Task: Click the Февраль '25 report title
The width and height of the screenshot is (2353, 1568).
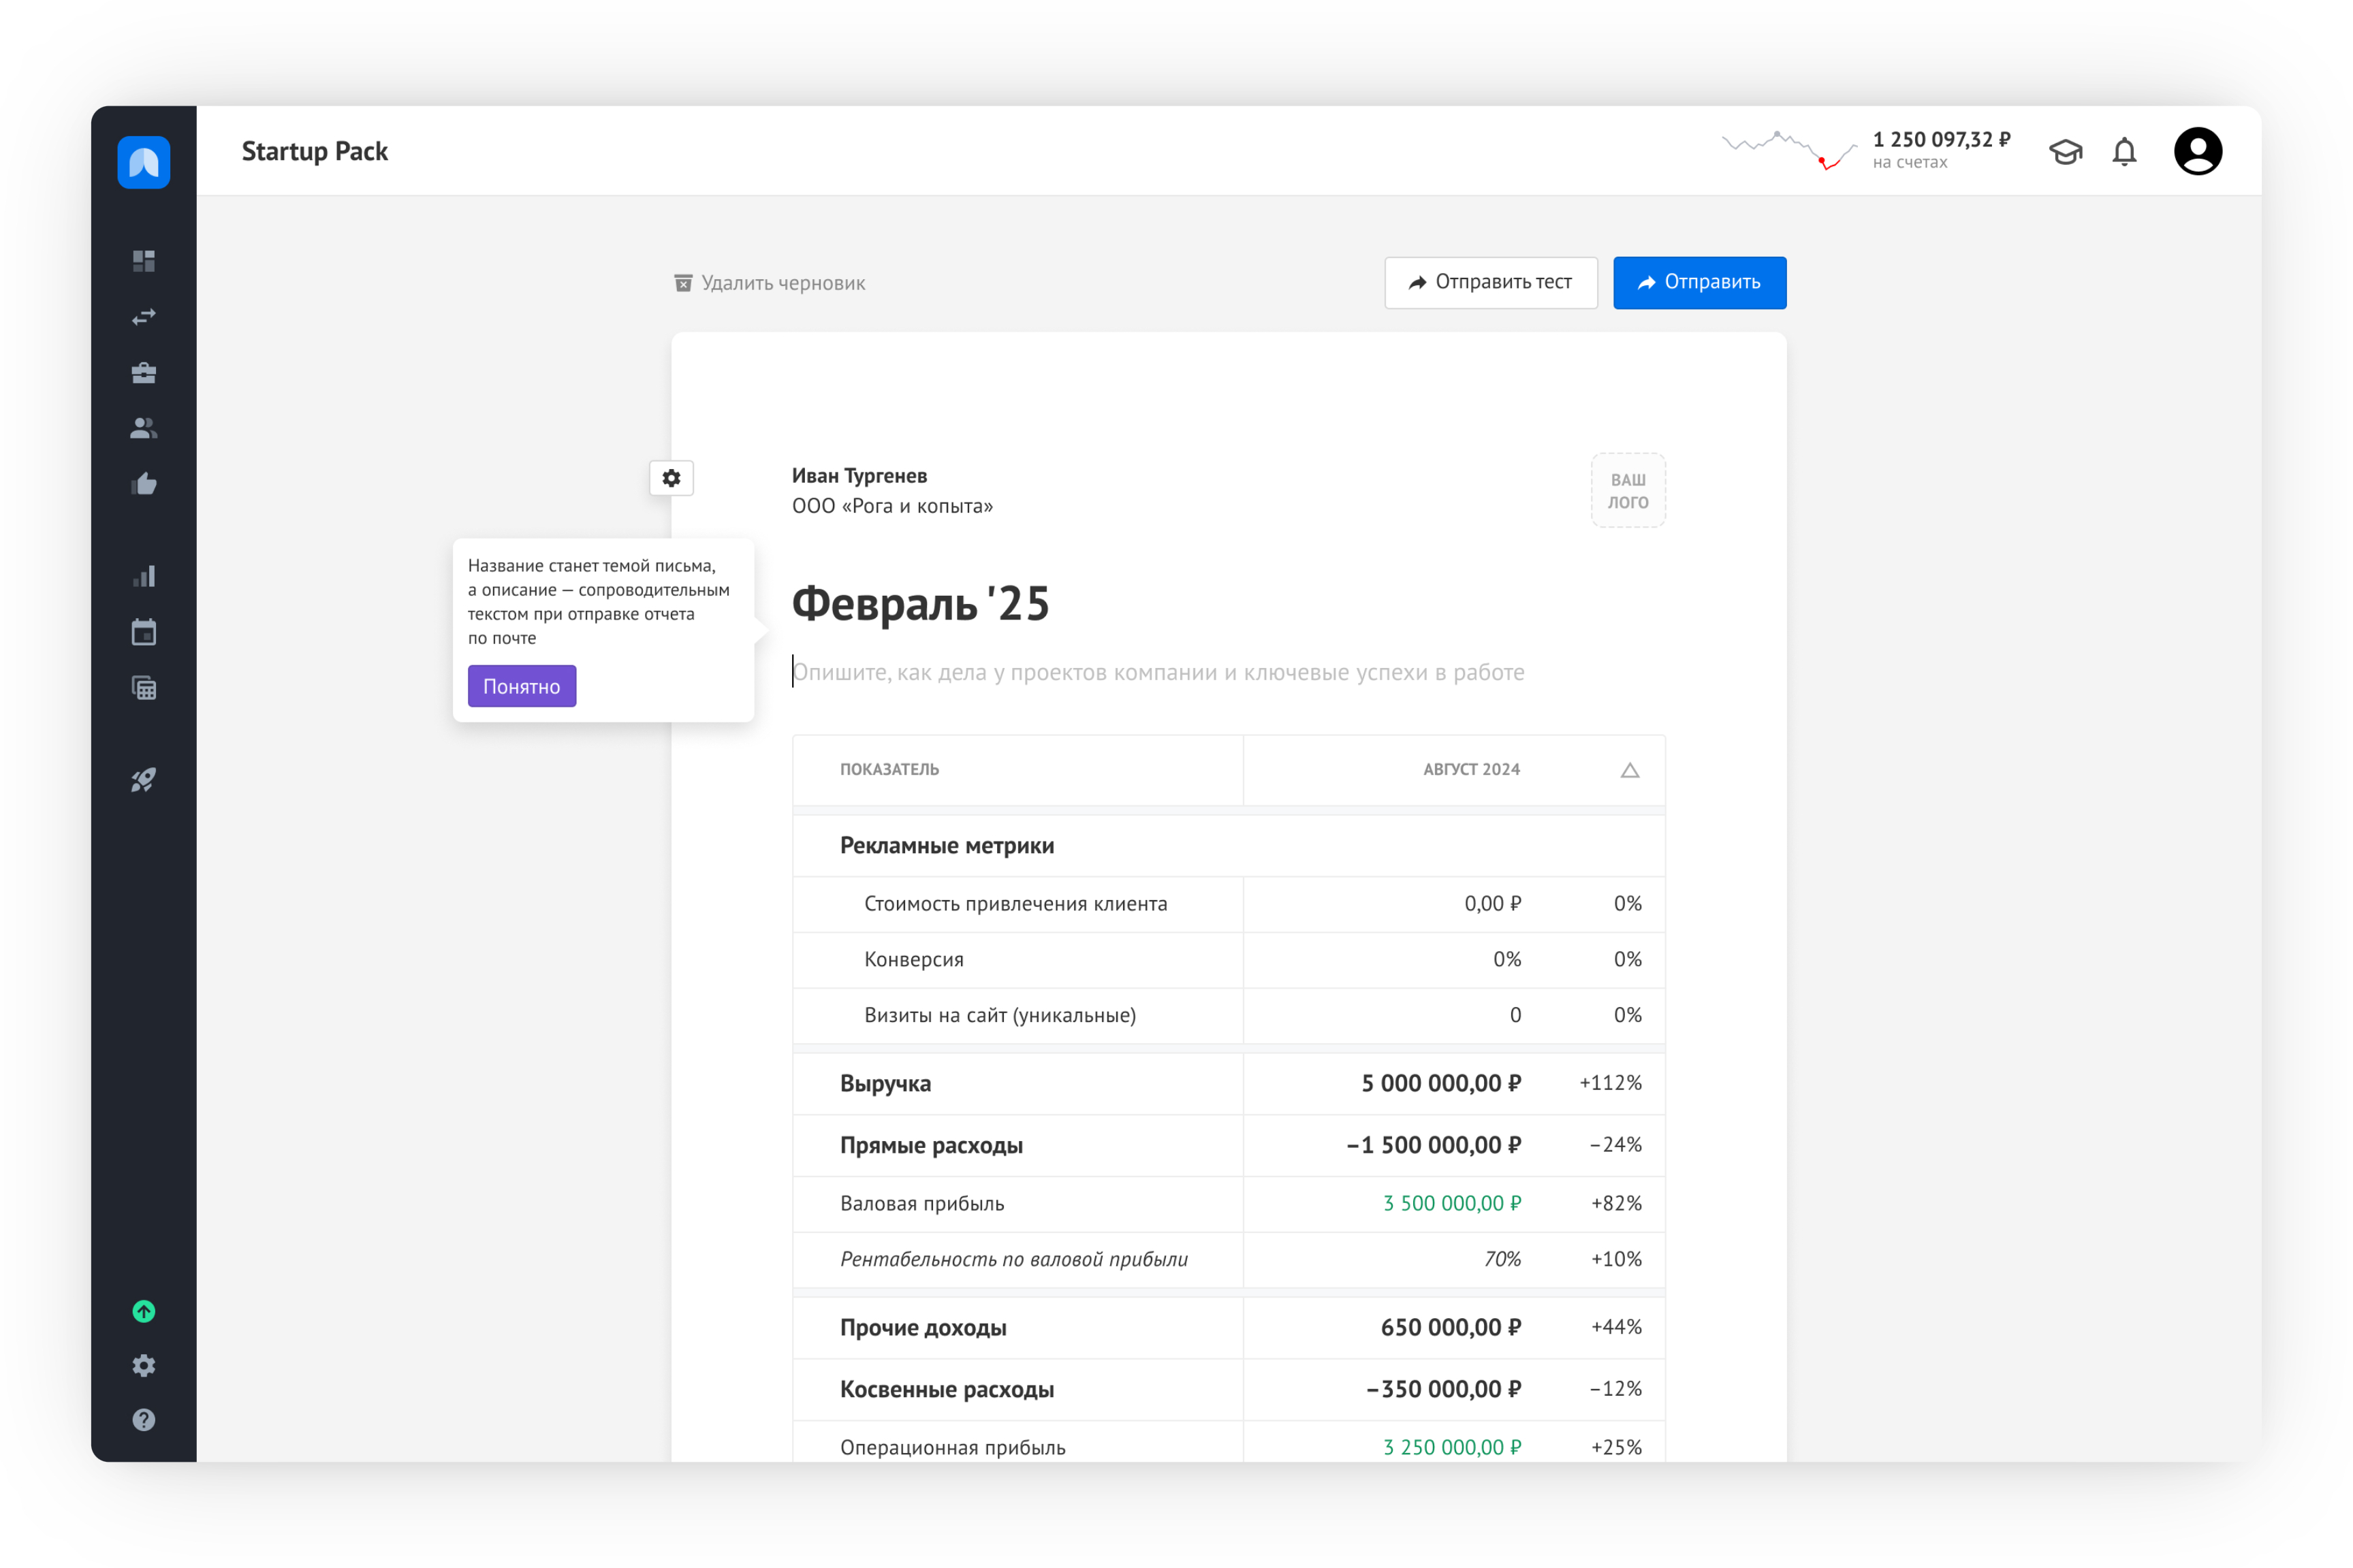Action: [x=920, y=603]
